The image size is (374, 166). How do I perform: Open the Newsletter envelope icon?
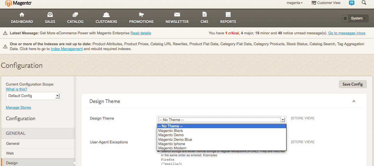click(177, 15)
